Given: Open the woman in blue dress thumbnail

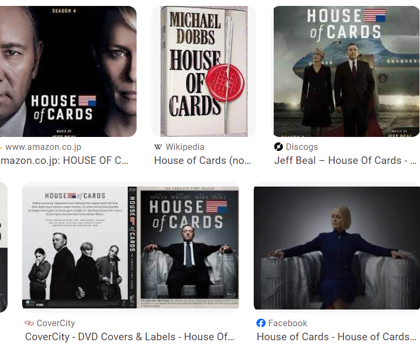Looking at the screenshot, I should pos(337,248).
